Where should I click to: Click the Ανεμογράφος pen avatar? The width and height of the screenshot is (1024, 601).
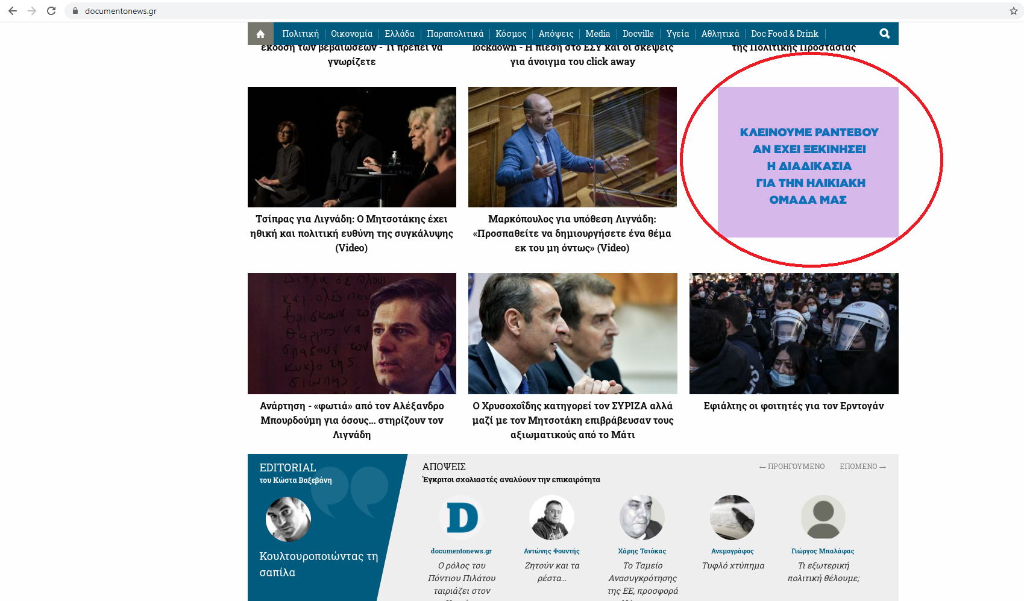point(732,517)
